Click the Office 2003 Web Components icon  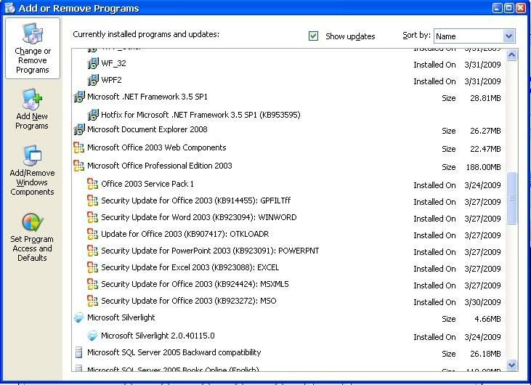(79, 147)
